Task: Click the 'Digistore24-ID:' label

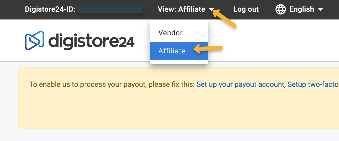Action: [x=50, y=9]
